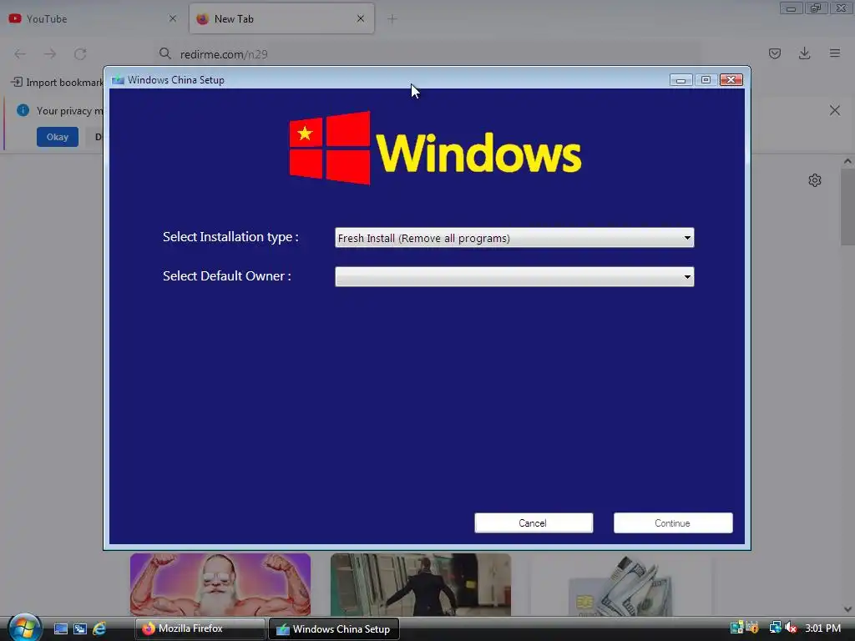Dismiss the Firefox privacy notification bar
This screenshot has height=641, width=855.
pos(835,111)
